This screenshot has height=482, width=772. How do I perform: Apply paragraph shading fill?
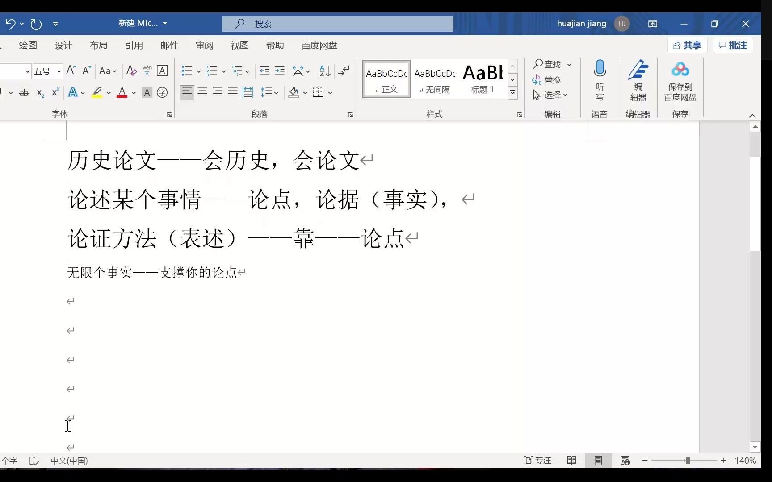click(294, 92)
